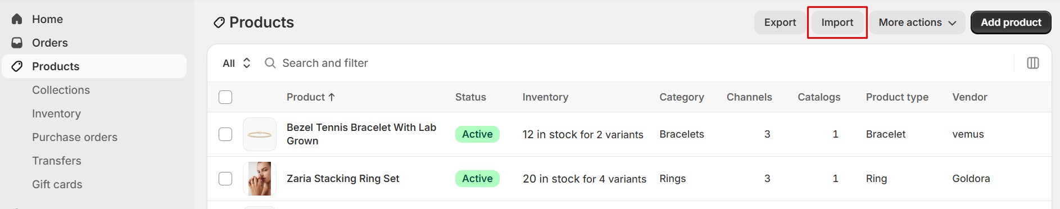Open the Inventory sidebar item
Screen dimensions: 1060x209
[x=56, y=113]
